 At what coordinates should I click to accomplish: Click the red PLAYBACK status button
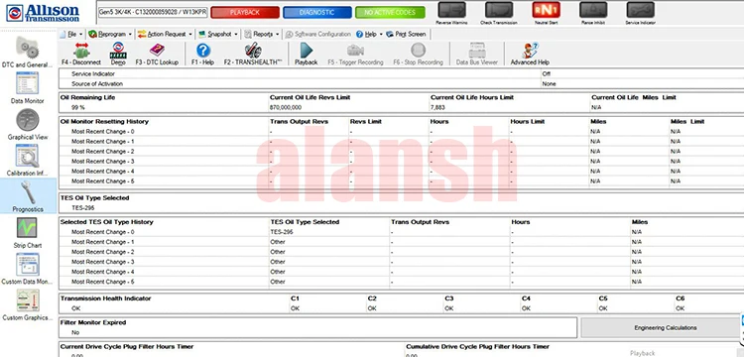tap(245, 12)
